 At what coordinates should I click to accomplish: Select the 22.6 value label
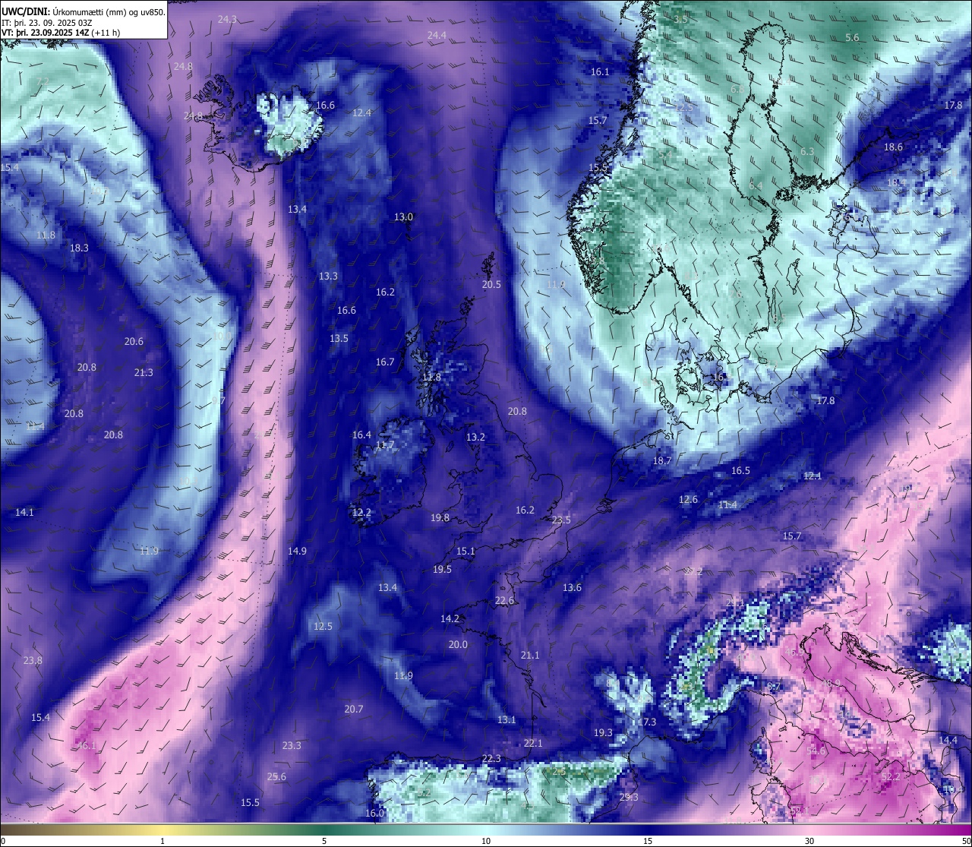(504, 600)
